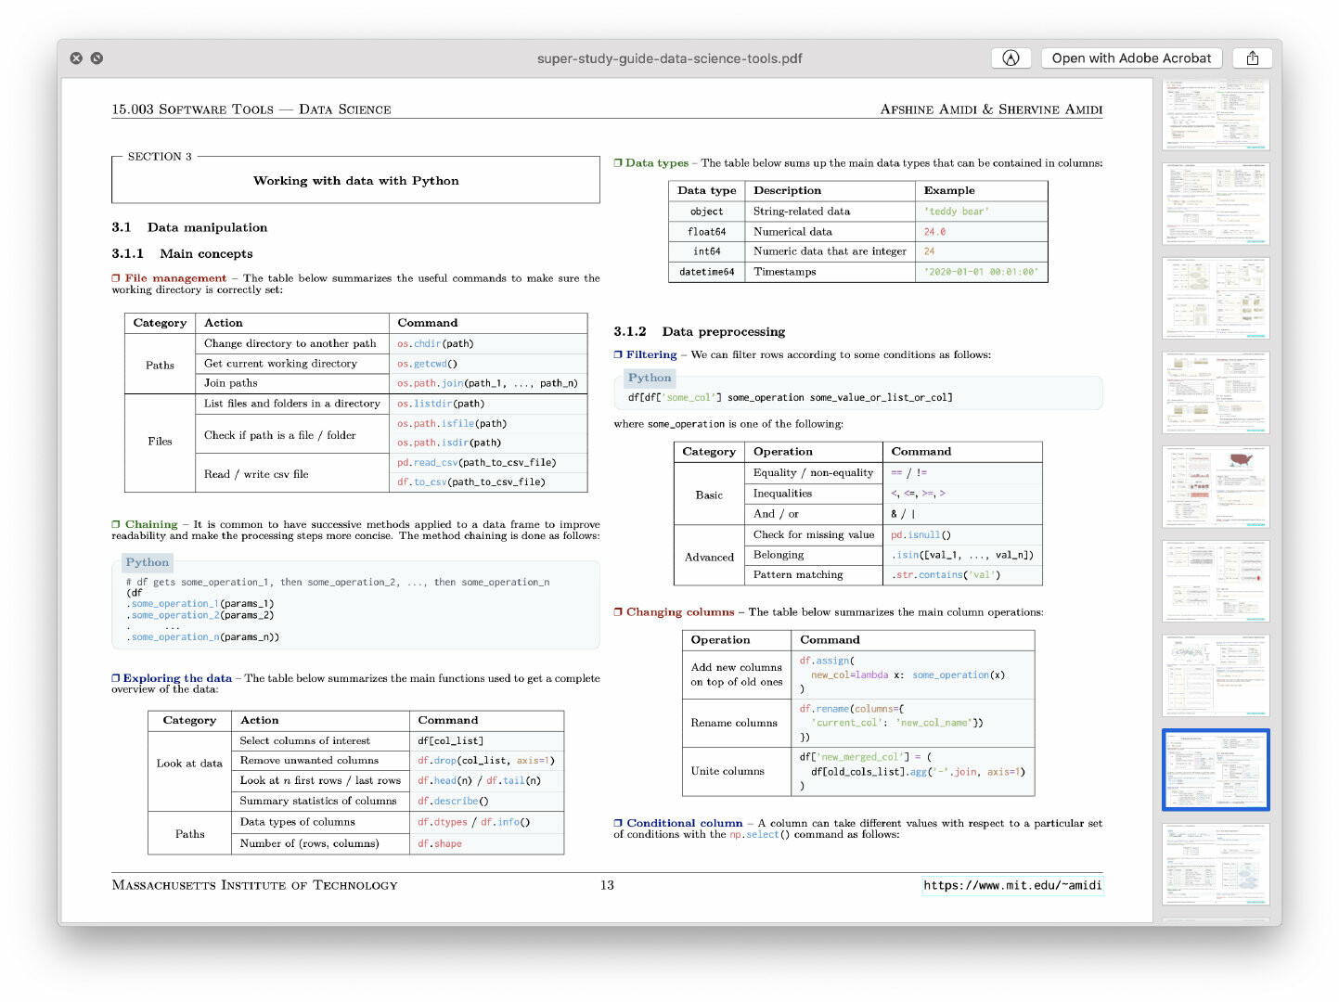This screenshot has width=1339, height=1002.
Task: Click 'Remove unwanted columns' action cell
Action: tap(320, 760)
